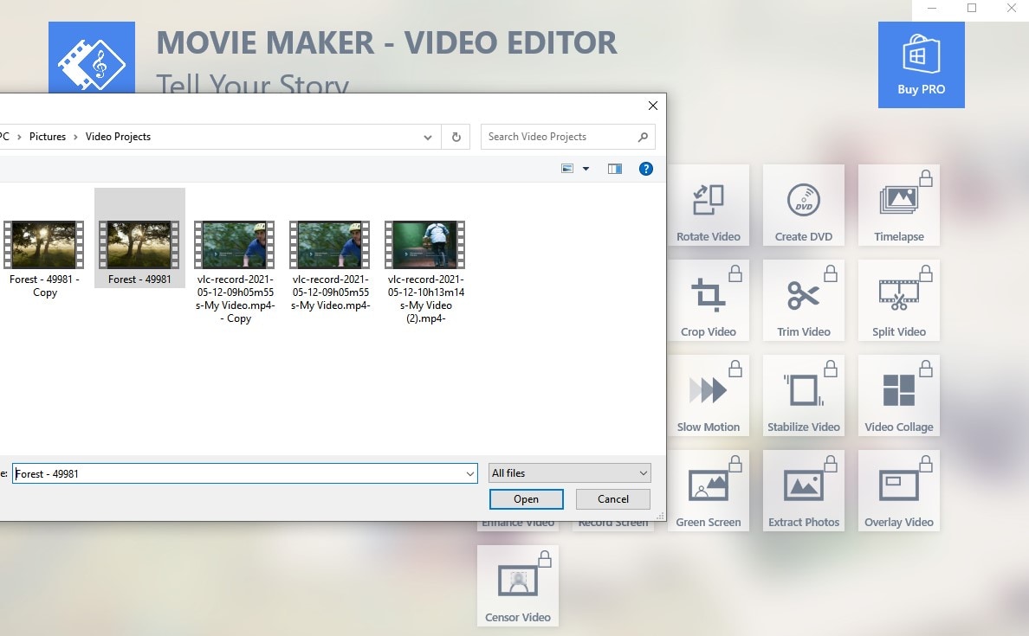
Task: Maximize the Movie Maker window
Action: (972, 9)
